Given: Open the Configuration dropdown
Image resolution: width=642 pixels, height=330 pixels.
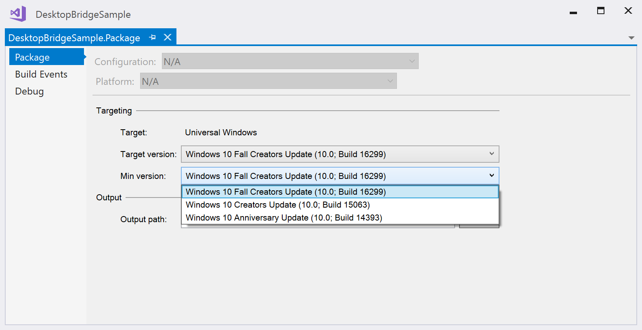Looking at the screenshot, I should tap(290, 61).
